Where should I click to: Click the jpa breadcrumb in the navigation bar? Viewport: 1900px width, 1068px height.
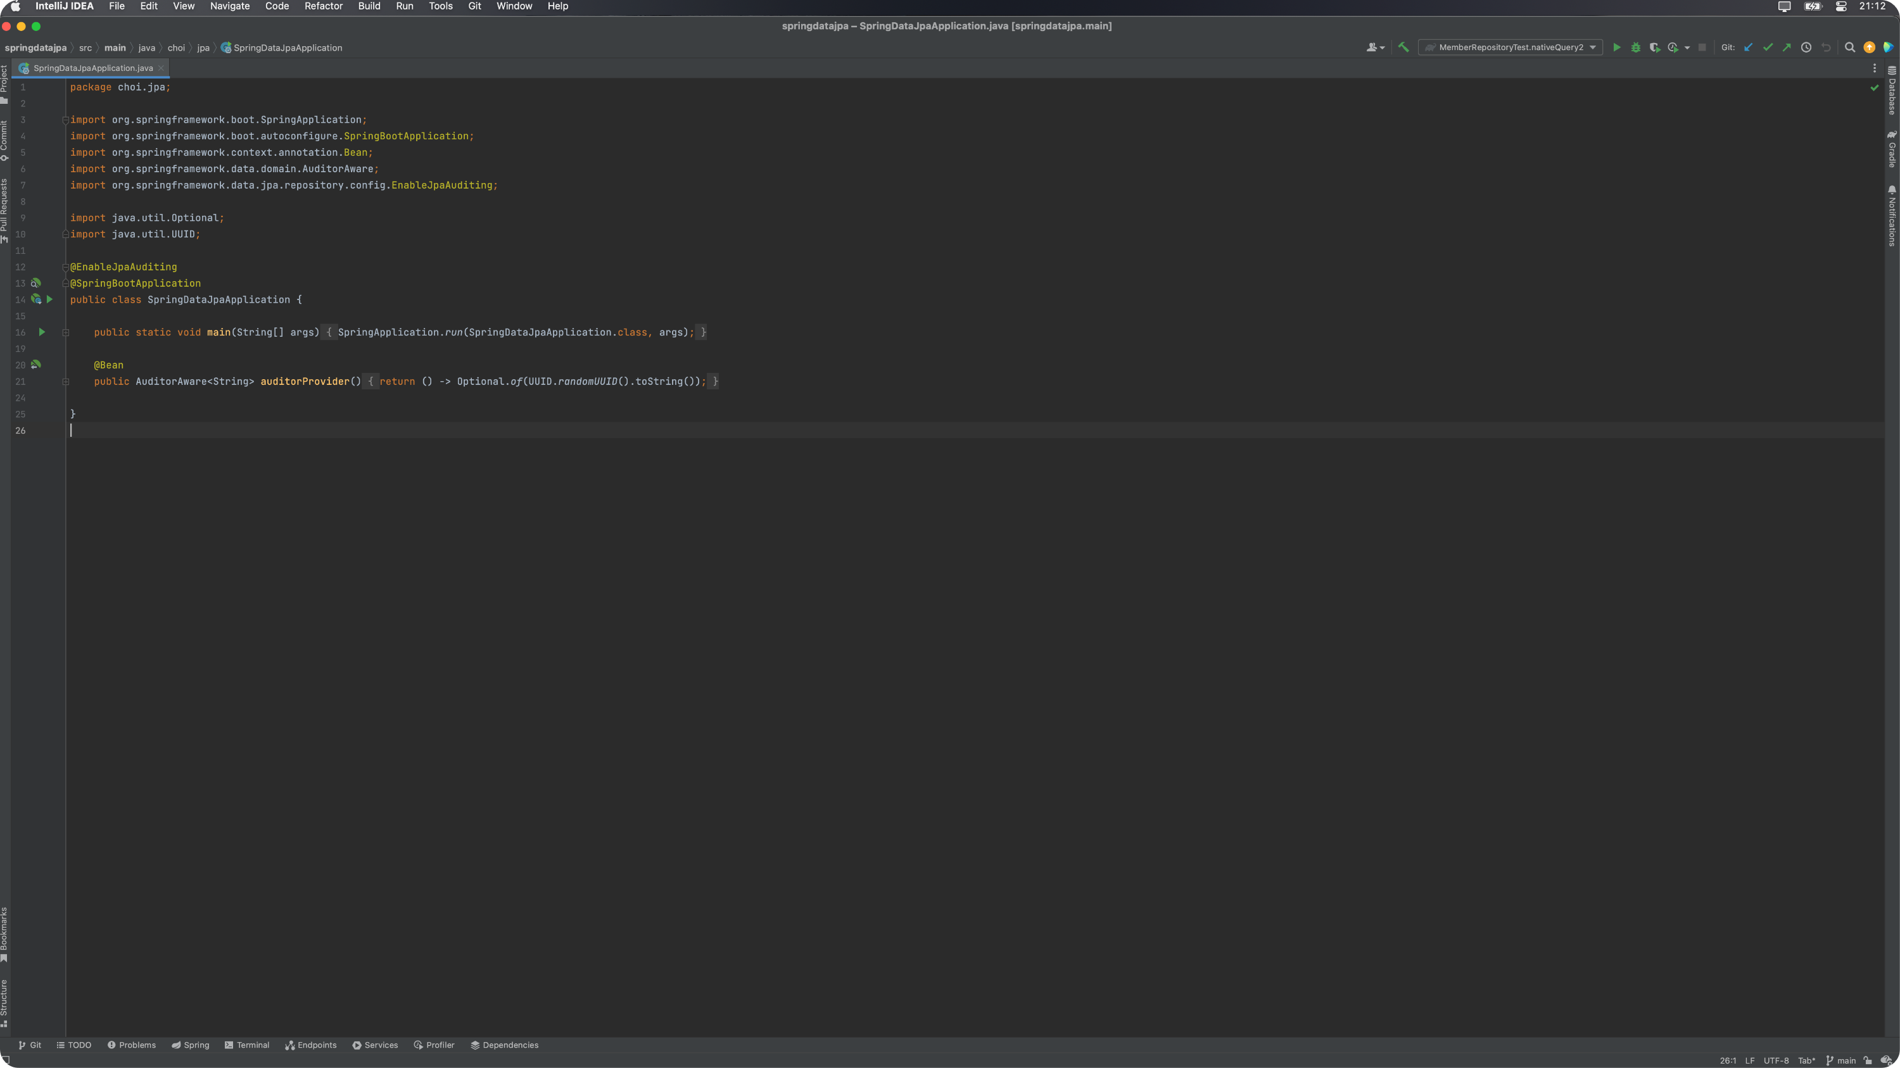pyautogui.click(x=203, y=48)
